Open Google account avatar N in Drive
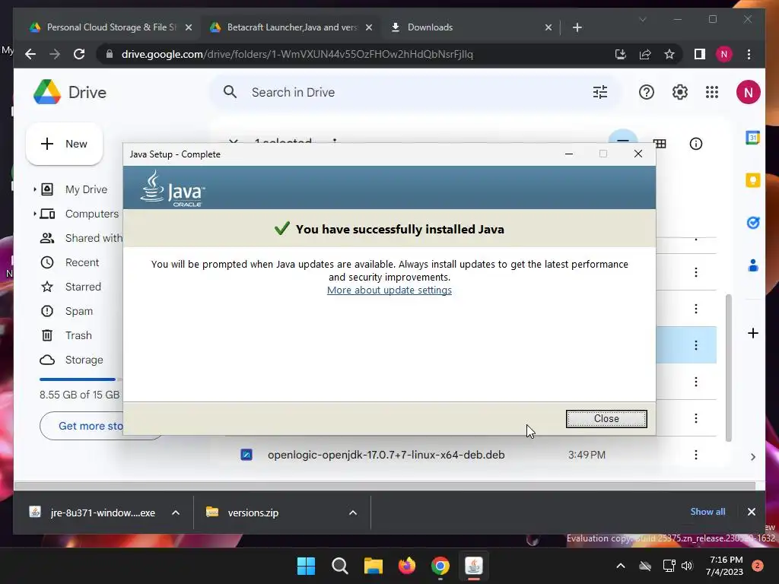The height and width of the screenshot is (584, 779). click(x=748, y=92)
